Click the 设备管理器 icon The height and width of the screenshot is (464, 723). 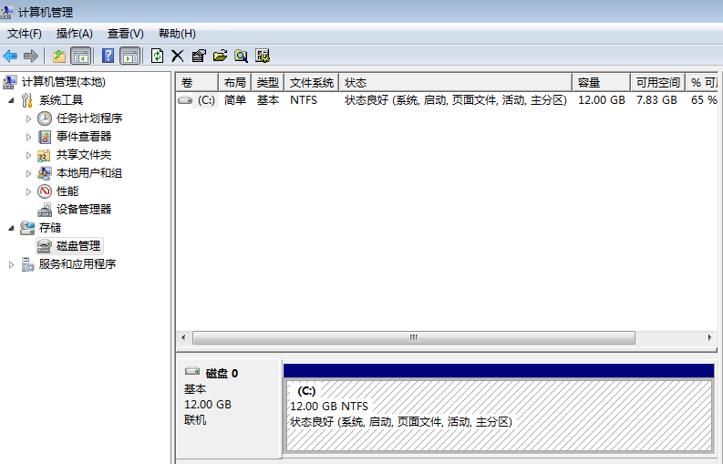pyautogui.click(x=45, y=210)
